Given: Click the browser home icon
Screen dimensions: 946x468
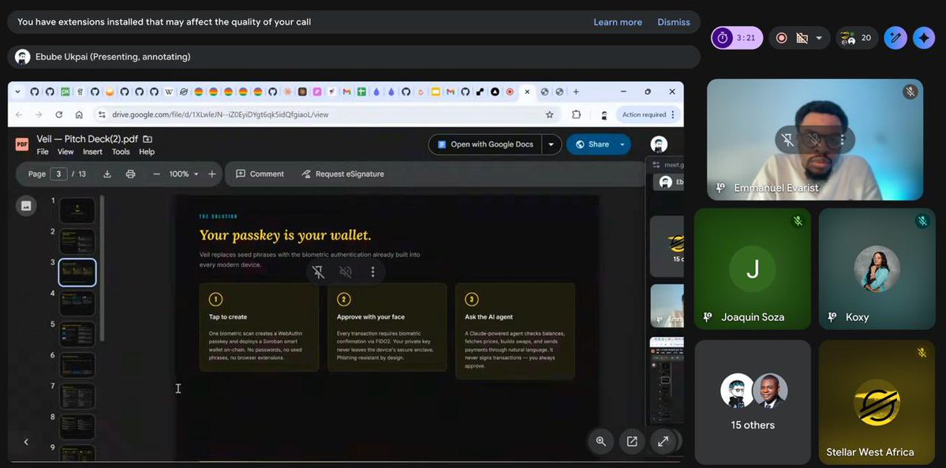Looking at the screenshot, I should (79, 114).
